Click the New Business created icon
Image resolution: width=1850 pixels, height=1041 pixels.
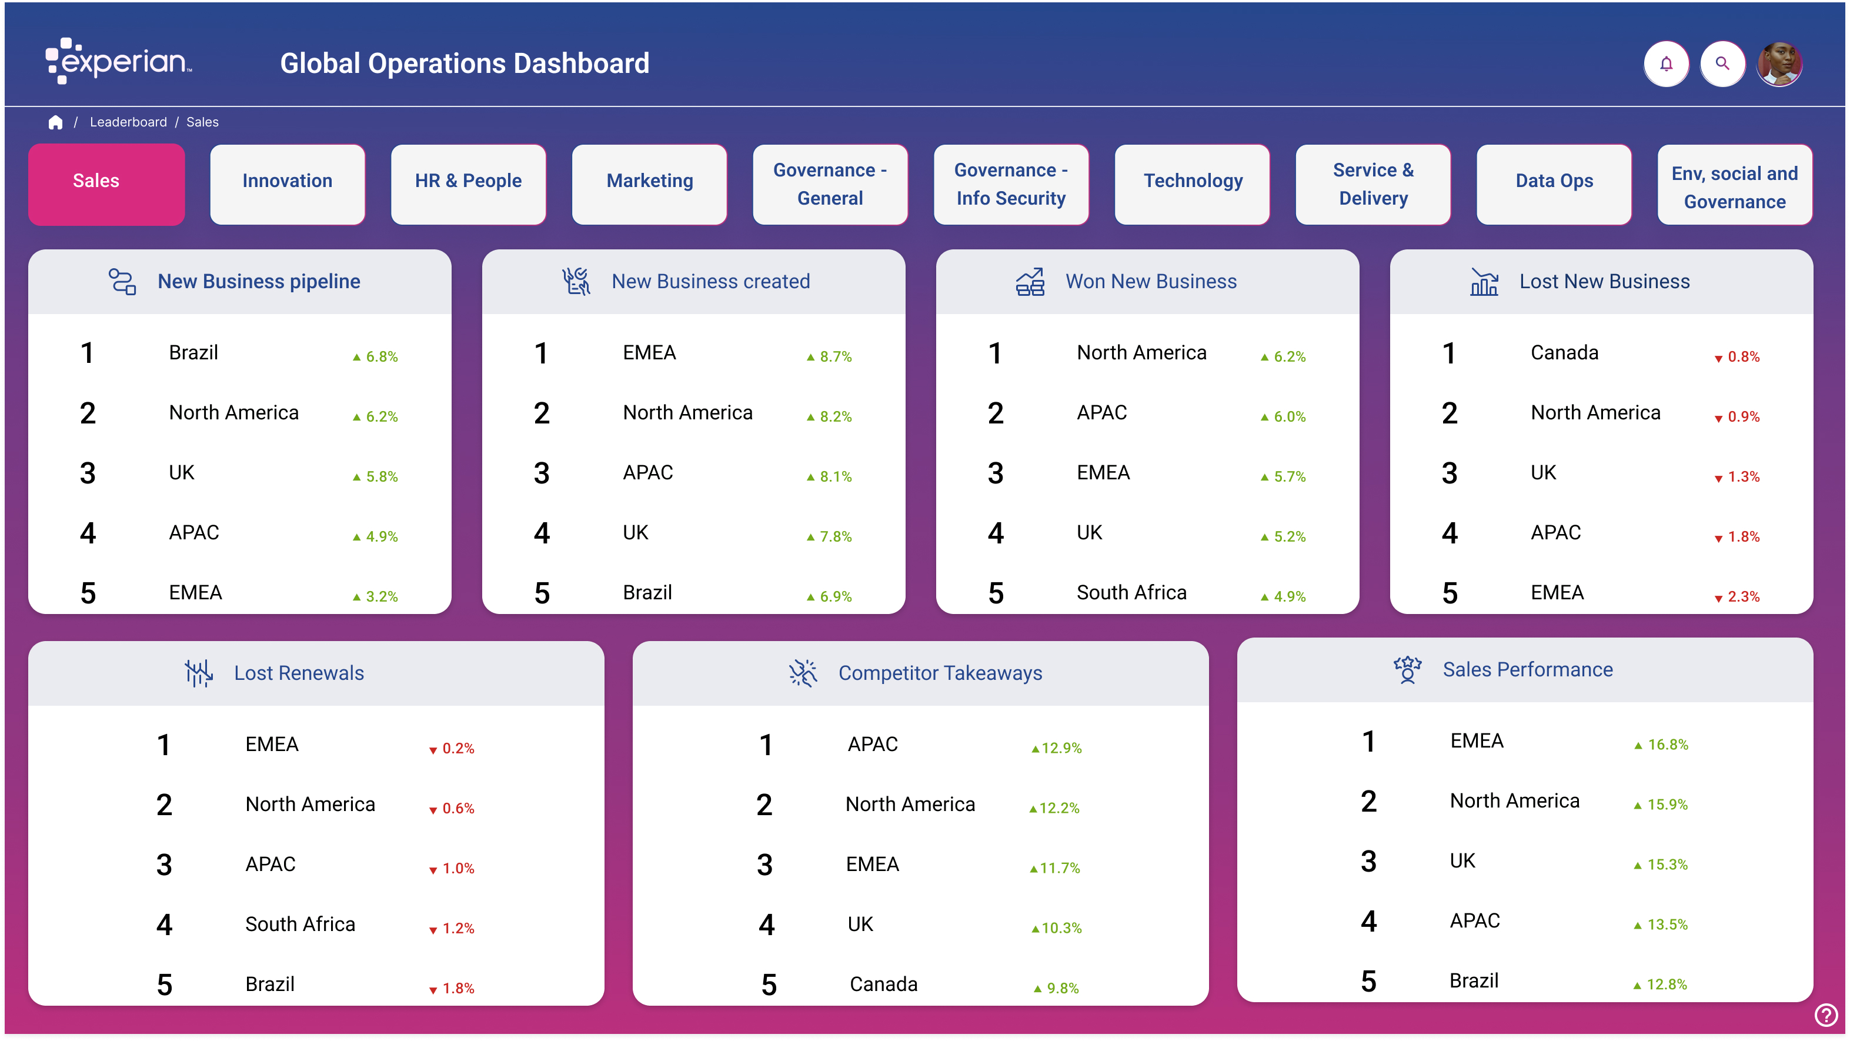coord(576,282)
